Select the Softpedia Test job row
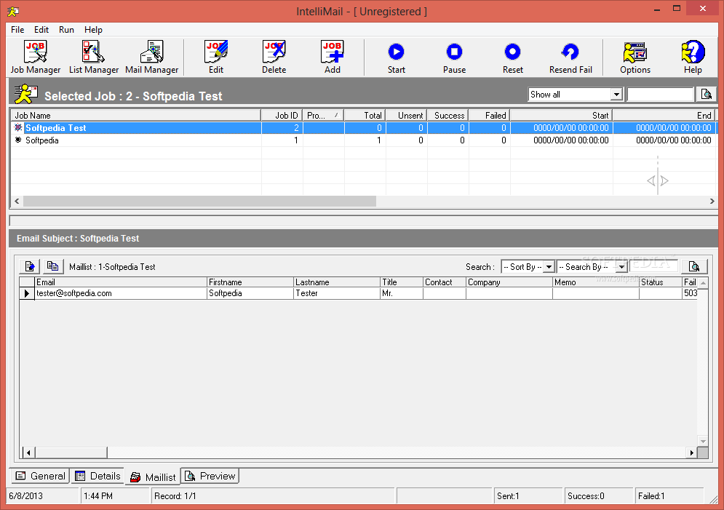 (363, 128)
